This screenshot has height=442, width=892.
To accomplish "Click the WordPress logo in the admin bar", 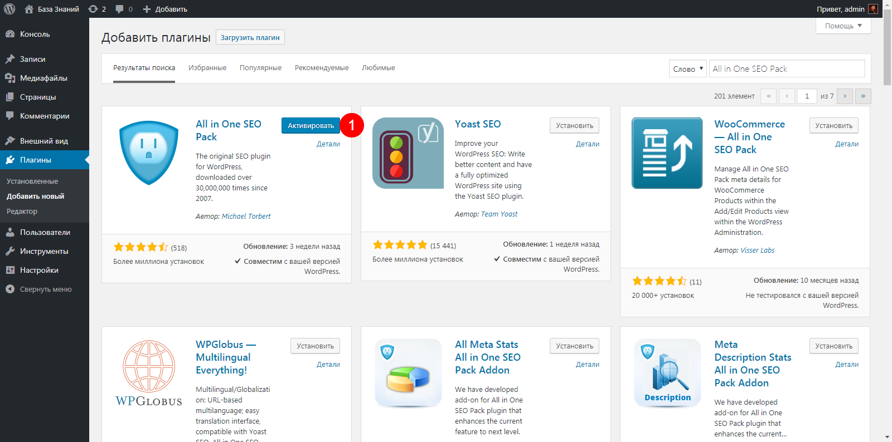I will pos(9,9).
